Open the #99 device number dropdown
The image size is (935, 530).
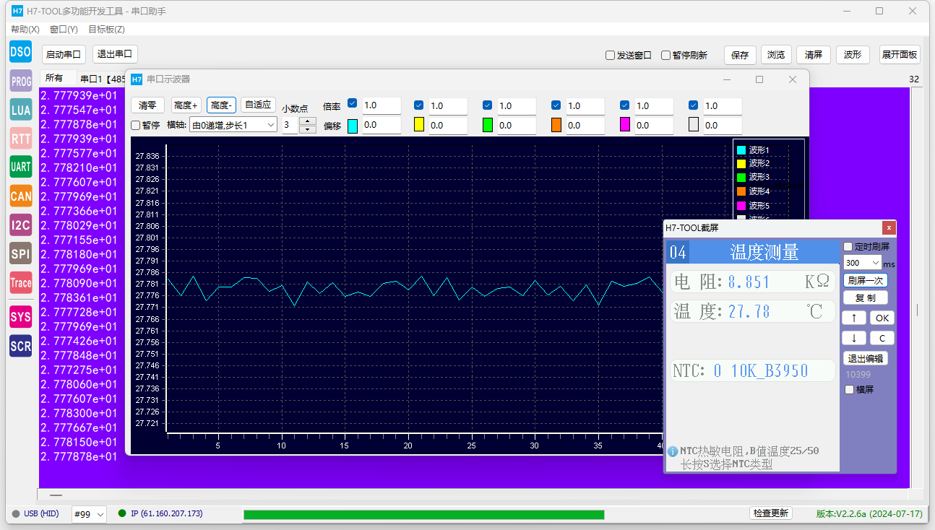[x=90, y=514]
